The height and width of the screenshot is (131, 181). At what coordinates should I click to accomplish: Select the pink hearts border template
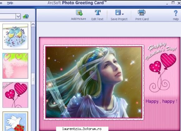[x=15, y=66]
